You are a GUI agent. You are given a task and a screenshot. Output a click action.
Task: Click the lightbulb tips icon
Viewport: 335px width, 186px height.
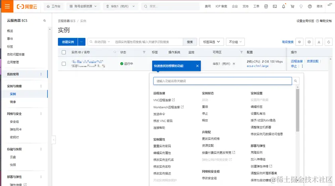(x=301, y=6)
